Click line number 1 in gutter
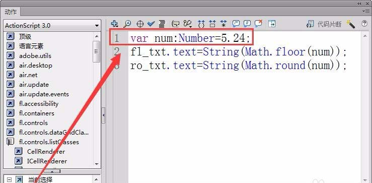372x183 pixels. coord(116,38)
